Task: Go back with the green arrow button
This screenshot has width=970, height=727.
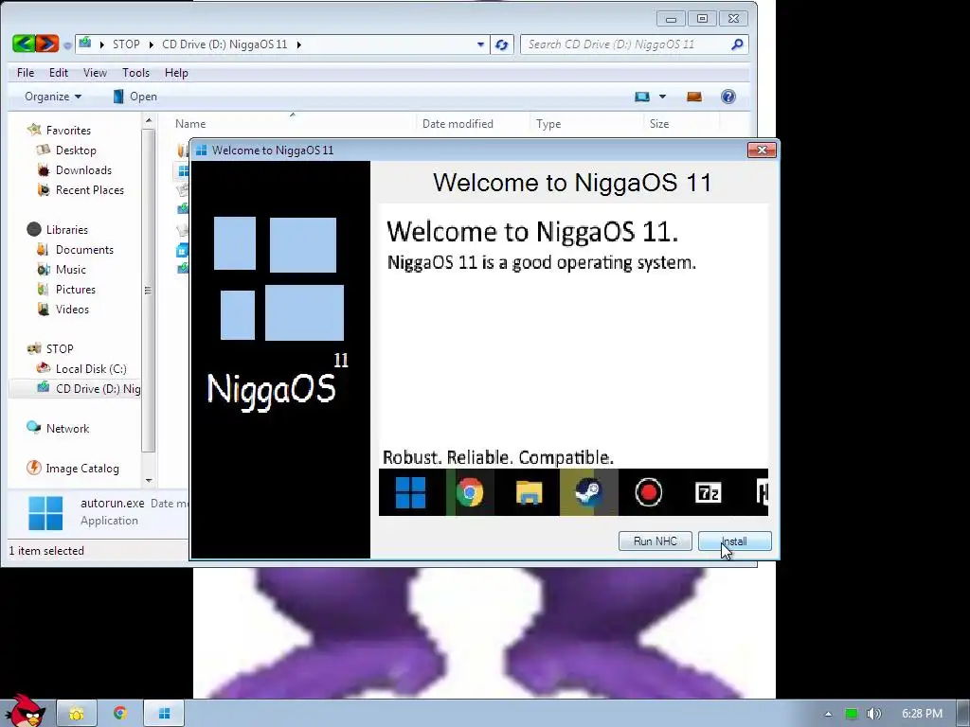Action: [24, 44]
